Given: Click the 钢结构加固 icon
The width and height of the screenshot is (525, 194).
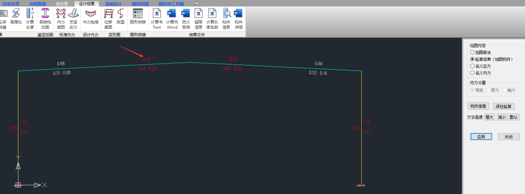Looking at the screenshot, I should (x=45, y=19).
